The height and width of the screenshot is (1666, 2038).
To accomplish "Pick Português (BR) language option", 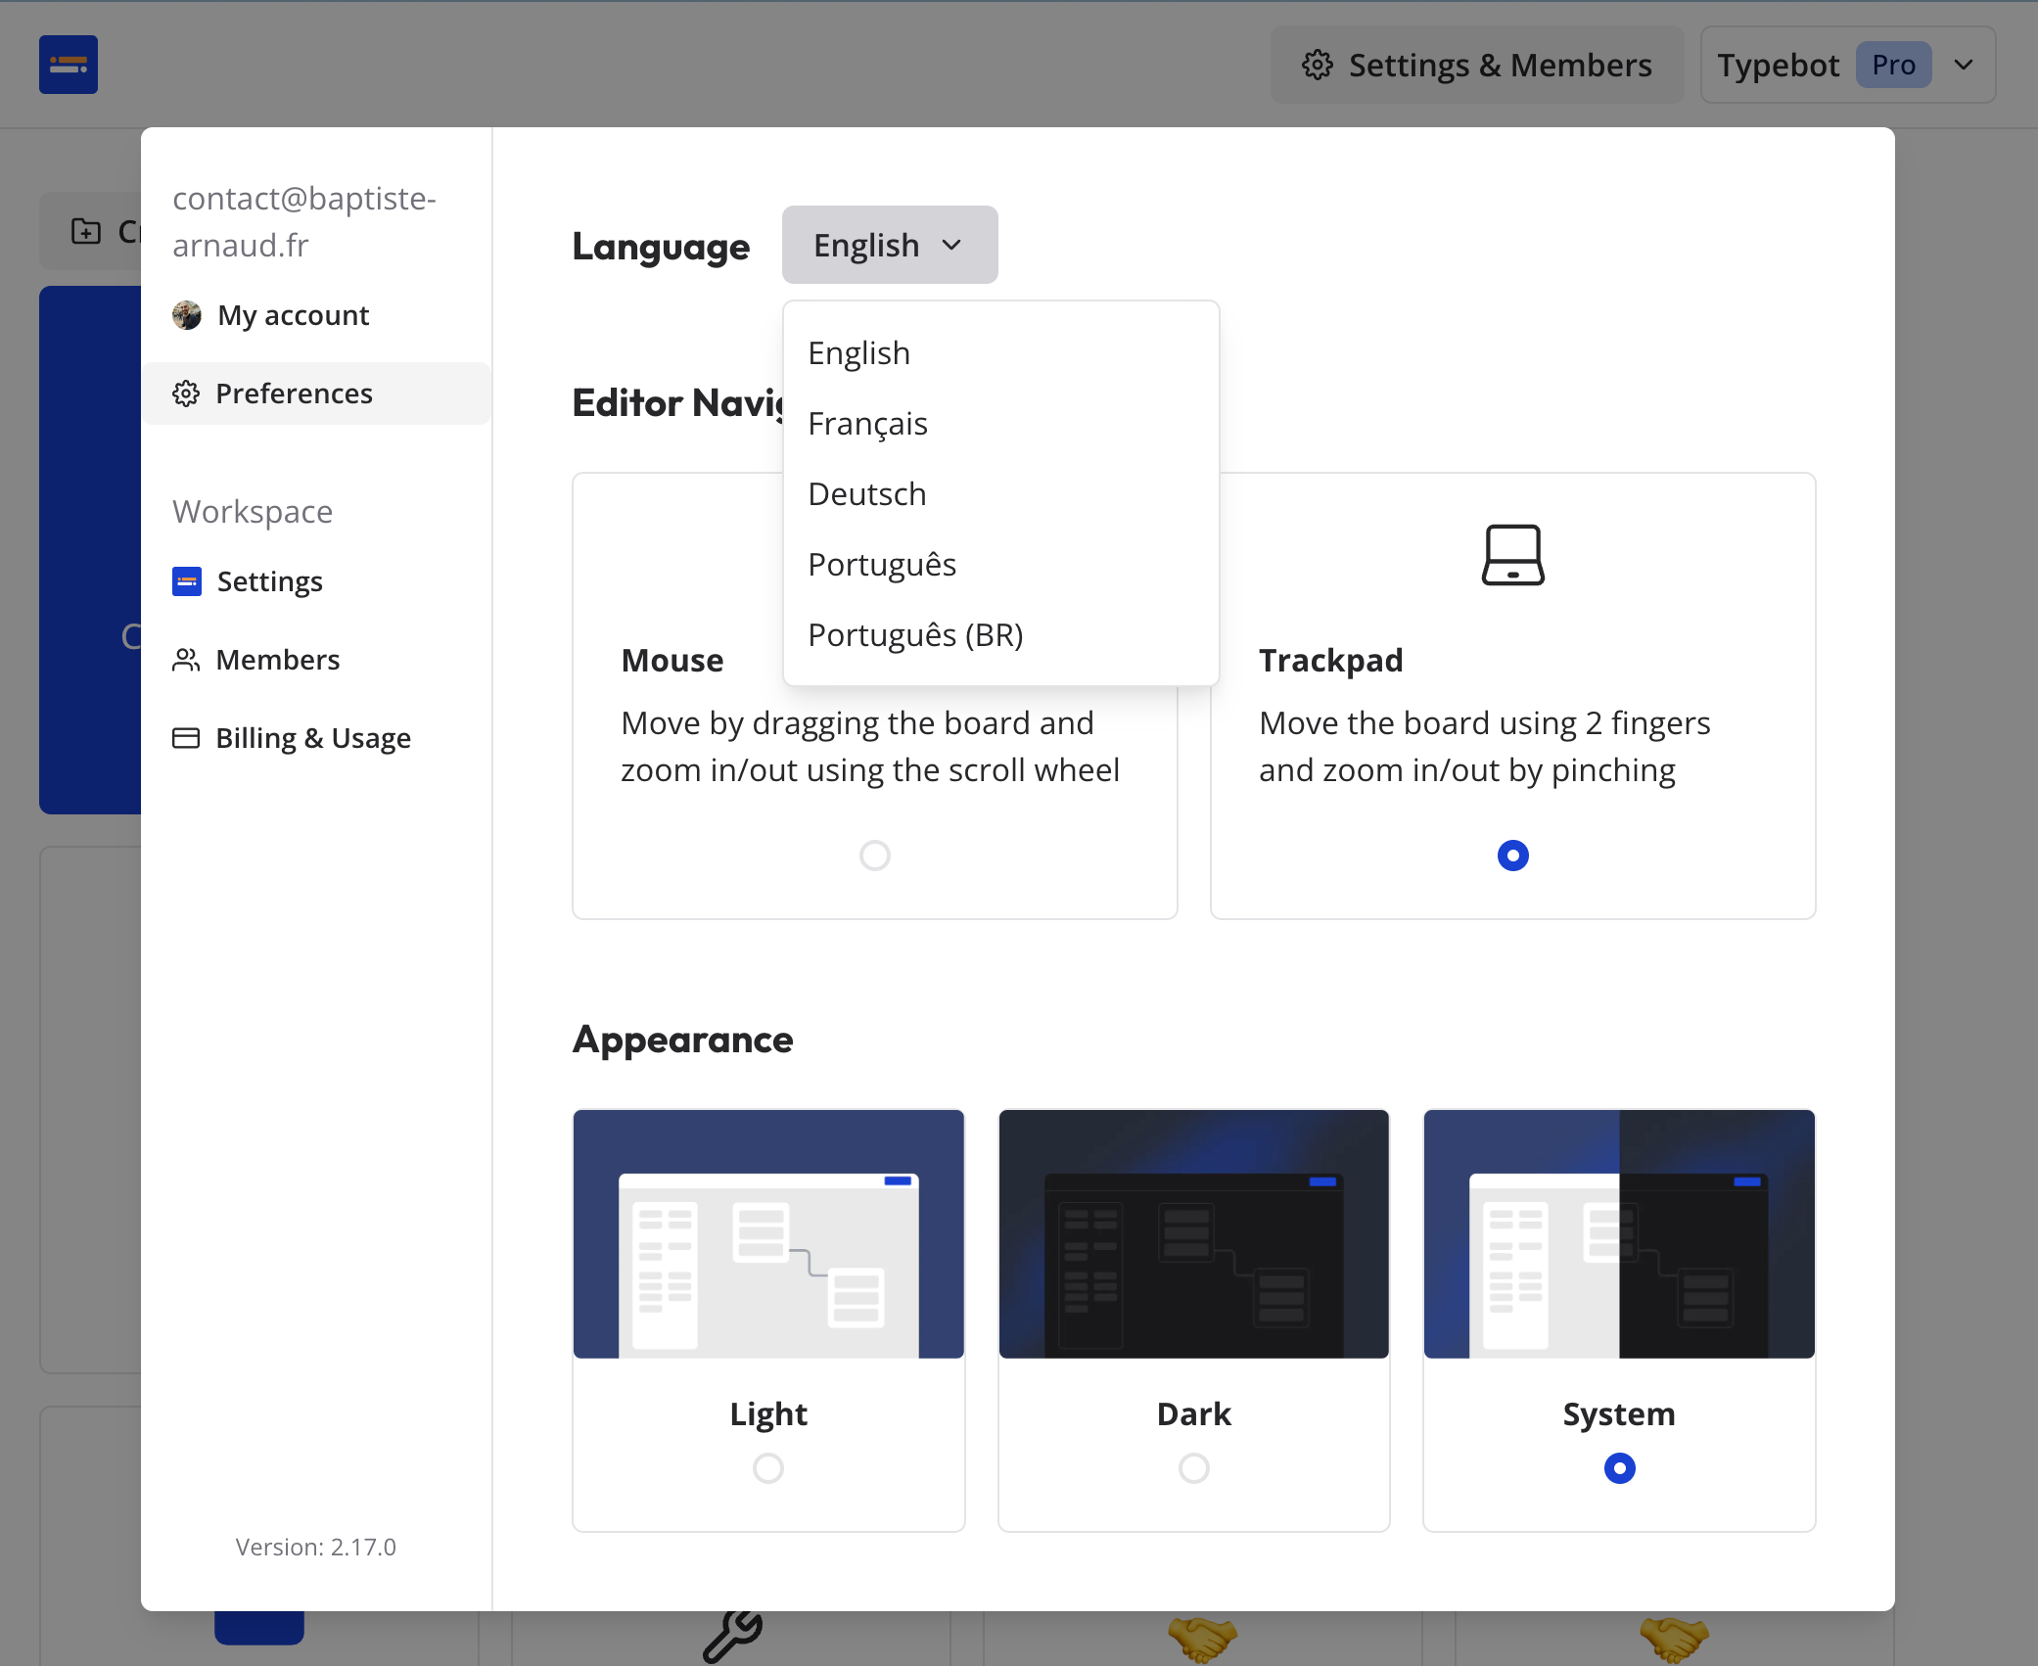I will [x=914, y=635].
